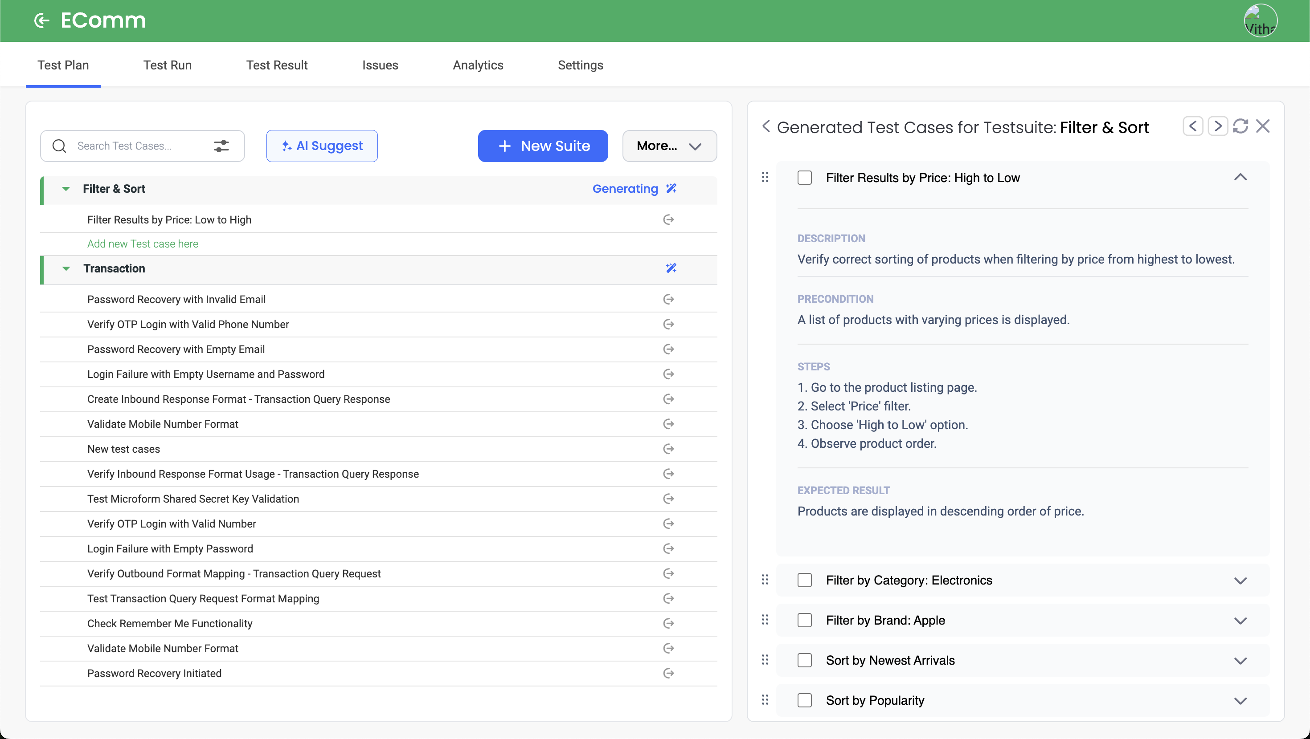Switch to the Test Run tab
This screenshot has width=1310, height=739.
click(x=167, y=65)
